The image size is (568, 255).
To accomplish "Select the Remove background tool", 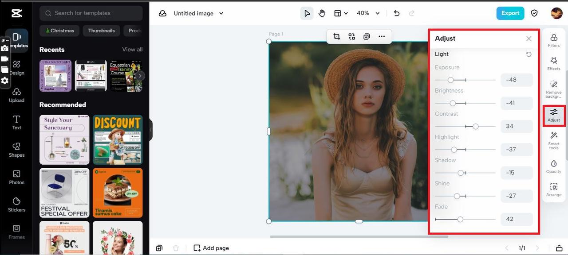I will coord(553,88).
